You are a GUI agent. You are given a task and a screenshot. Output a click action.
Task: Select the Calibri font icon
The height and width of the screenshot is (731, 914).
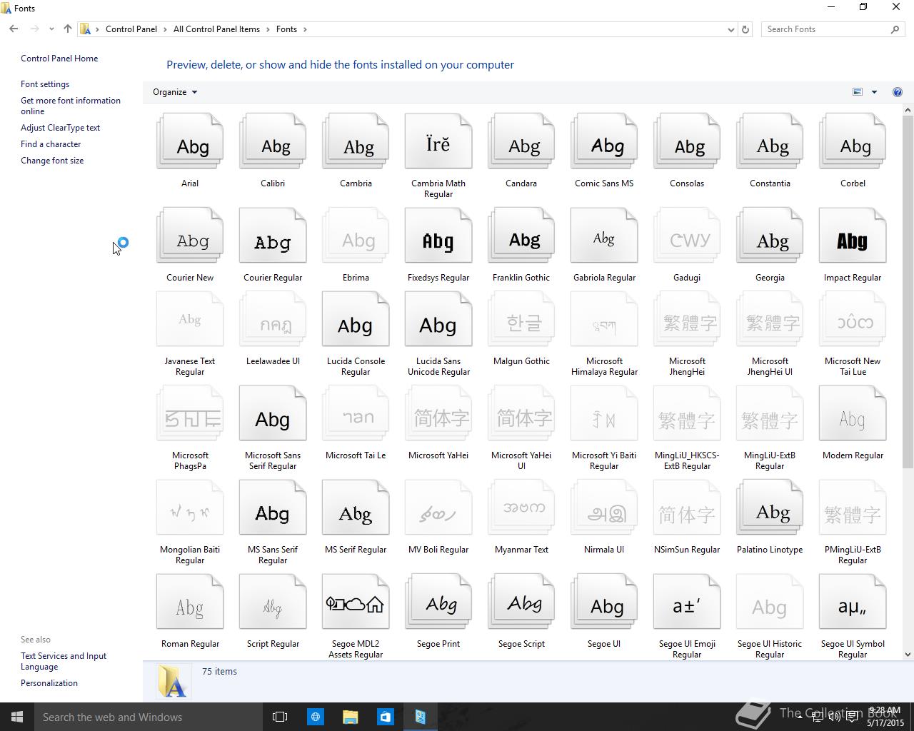pyautogui.click(x=273, y=141)
